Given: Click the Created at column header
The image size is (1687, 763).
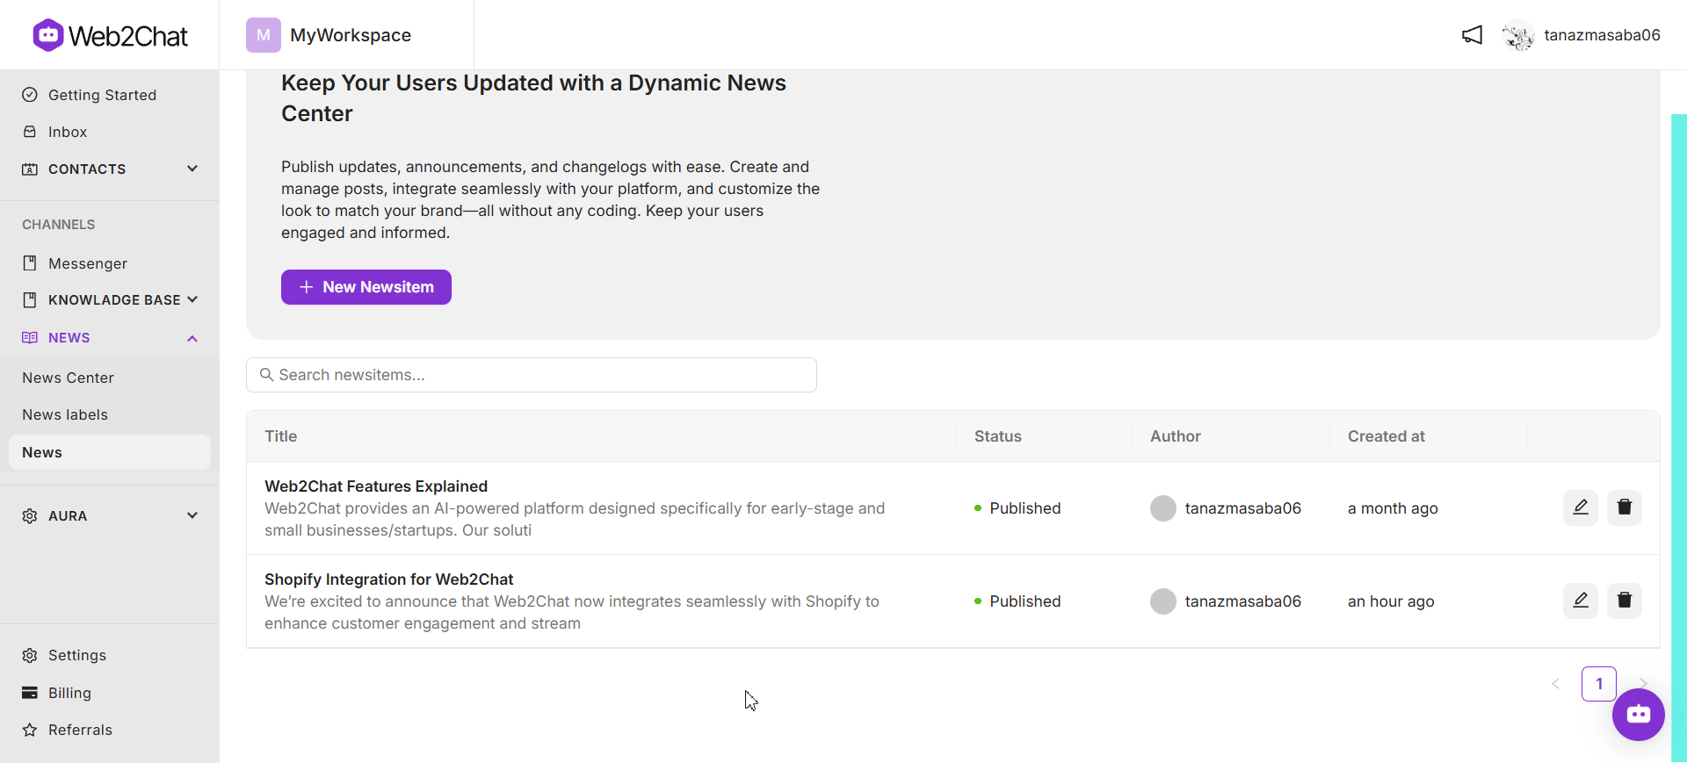Looking at the screenshot, I should (1387, 436).
